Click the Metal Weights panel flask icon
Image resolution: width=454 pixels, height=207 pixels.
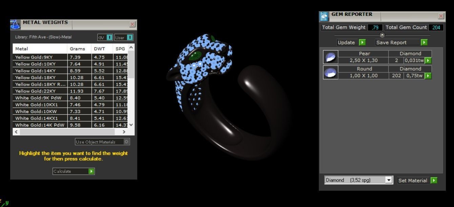click(16, 24)
